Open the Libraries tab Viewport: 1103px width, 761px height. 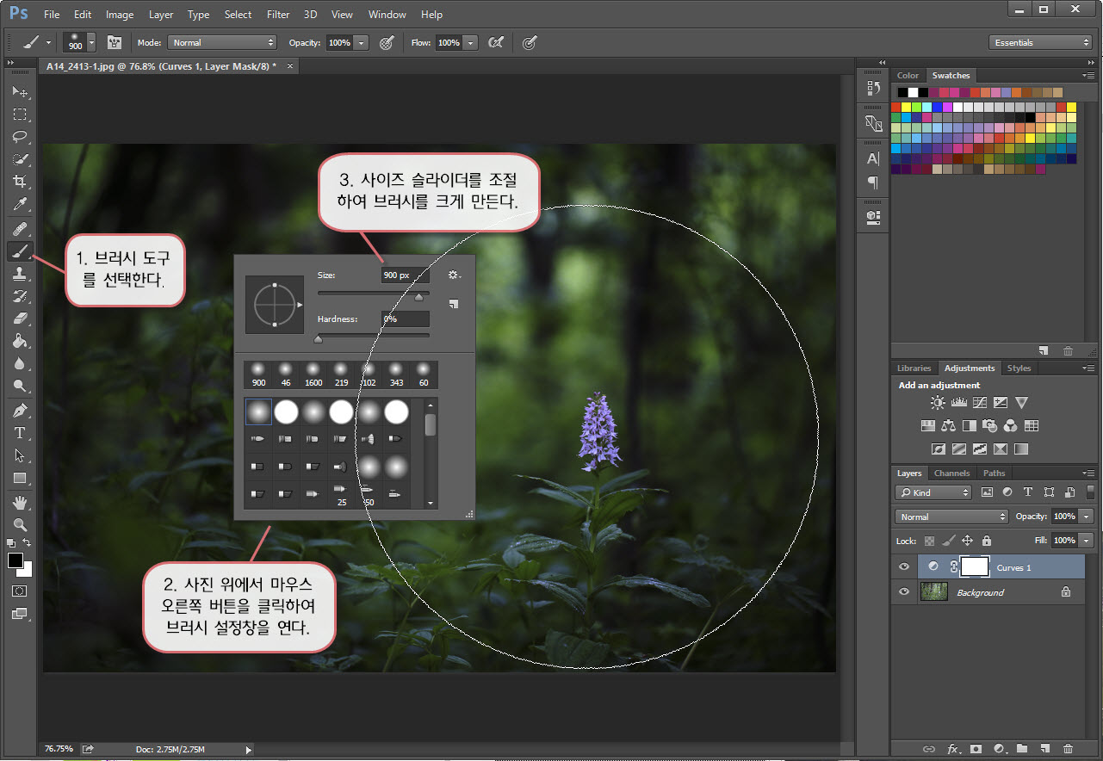click(914, 368)
